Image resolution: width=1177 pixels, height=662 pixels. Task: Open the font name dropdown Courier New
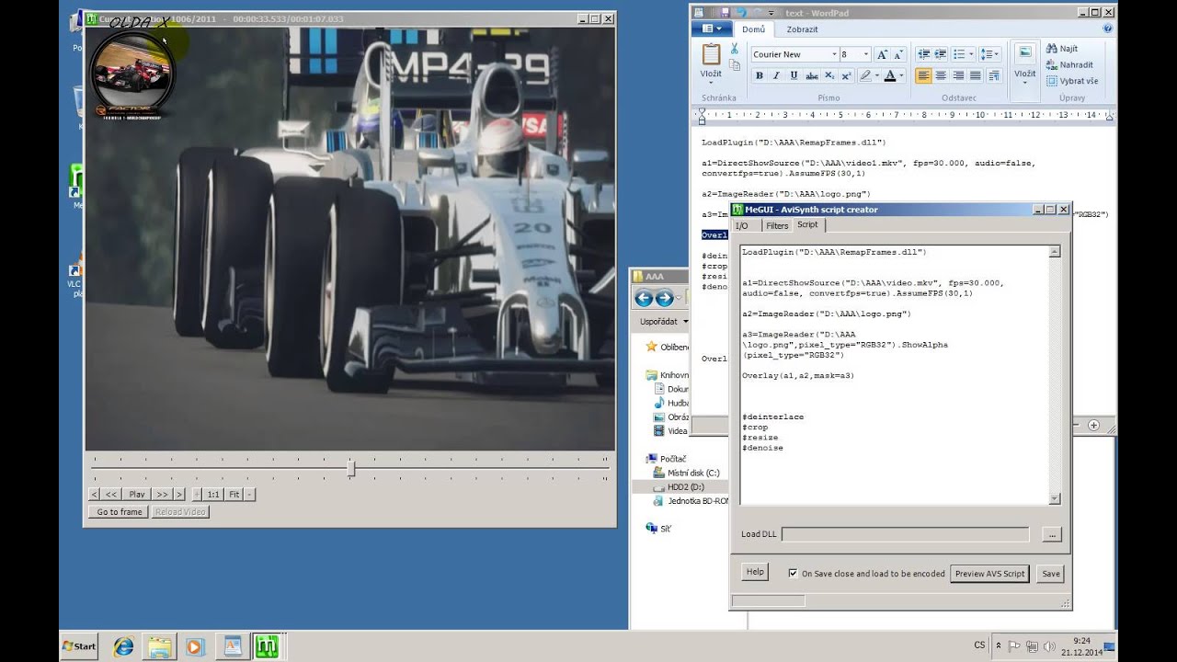click(834, 54)
